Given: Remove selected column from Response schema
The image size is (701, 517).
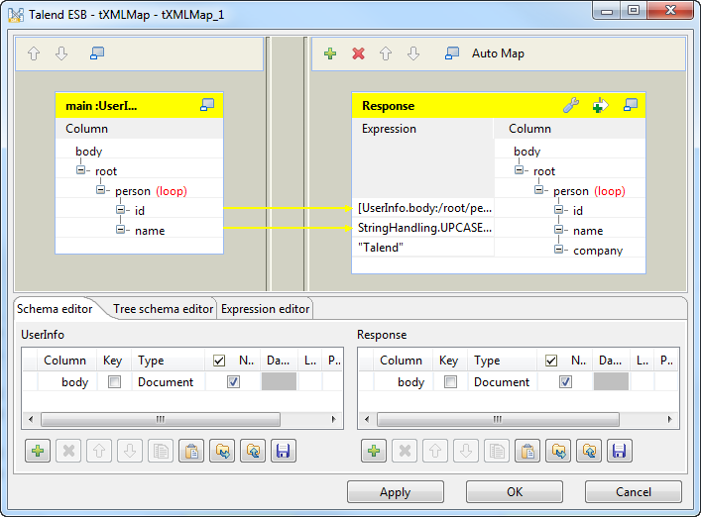Looking at the screenshot, I should [405, 451].
